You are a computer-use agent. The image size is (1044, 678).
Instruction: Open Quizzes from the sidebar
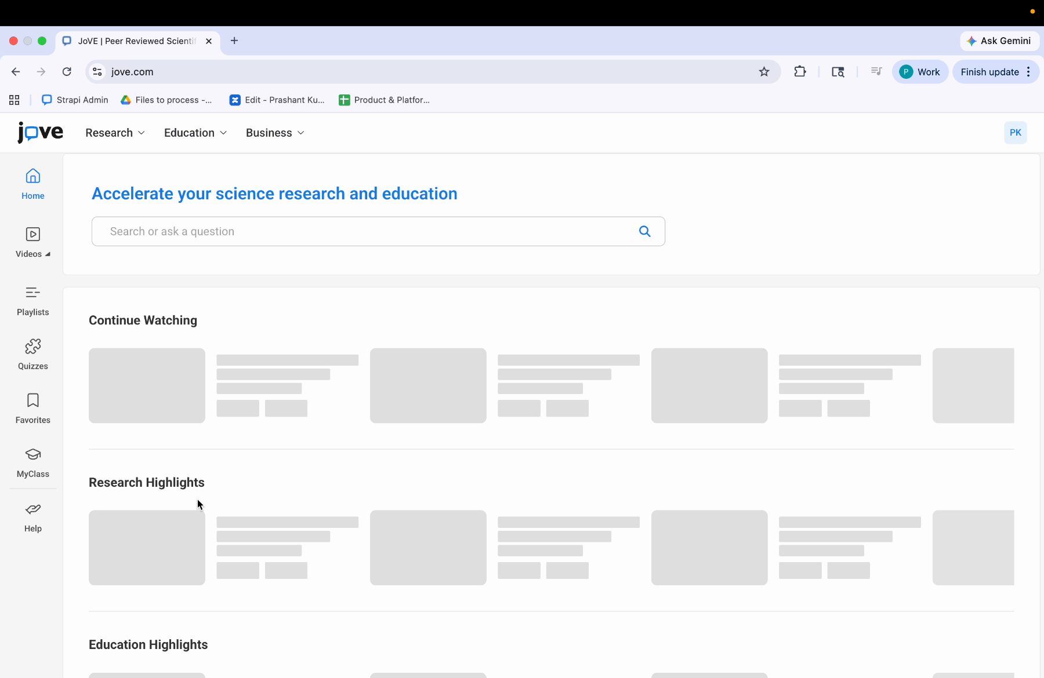(x=33, y=354)
